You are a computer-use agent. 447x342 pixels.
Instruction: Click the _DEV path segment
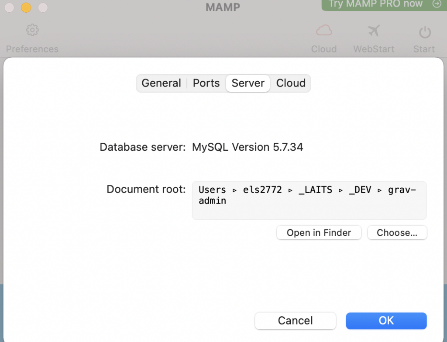(x=360, y=190)
